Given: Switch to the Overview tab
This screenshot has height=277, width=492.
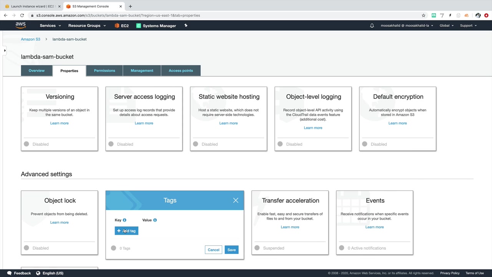Looking at the screenshot, I should (37, 70).
